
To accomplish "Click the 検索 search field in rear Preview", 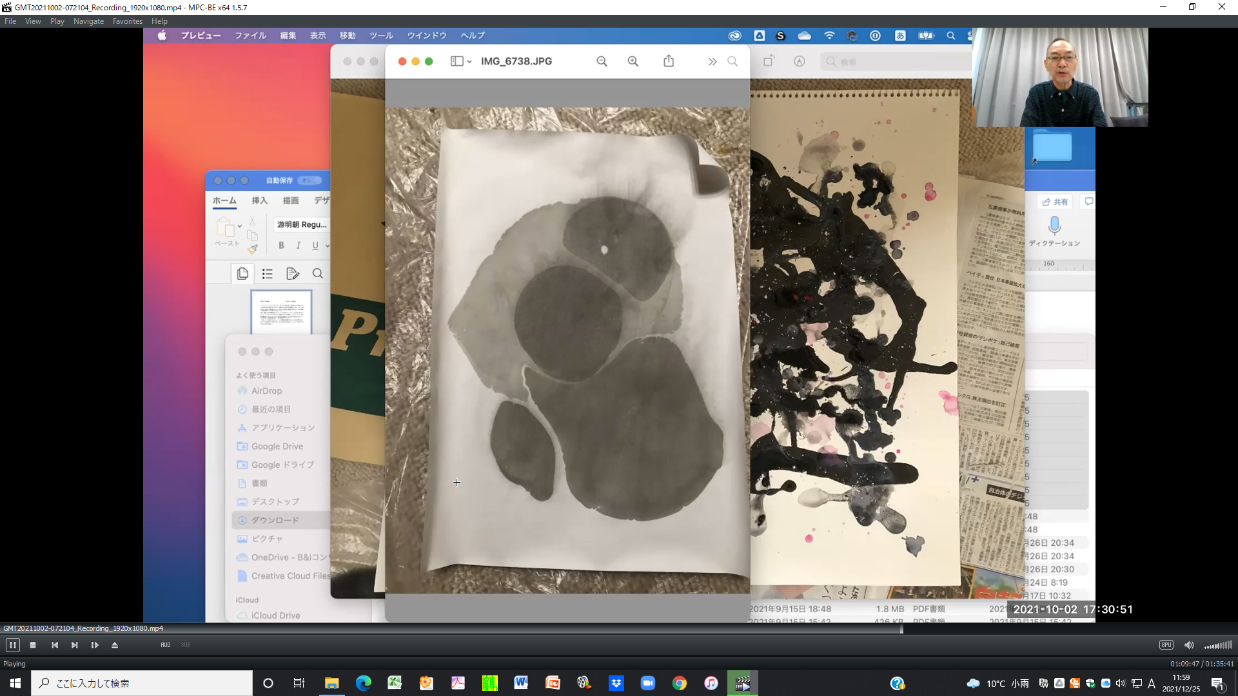I will click(x=896, y=62).
